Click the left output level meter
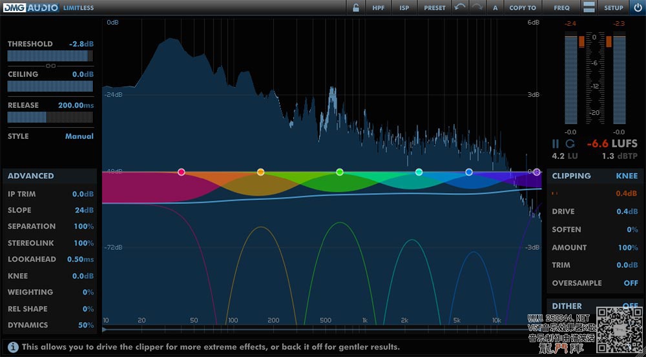 pos(571,80)
